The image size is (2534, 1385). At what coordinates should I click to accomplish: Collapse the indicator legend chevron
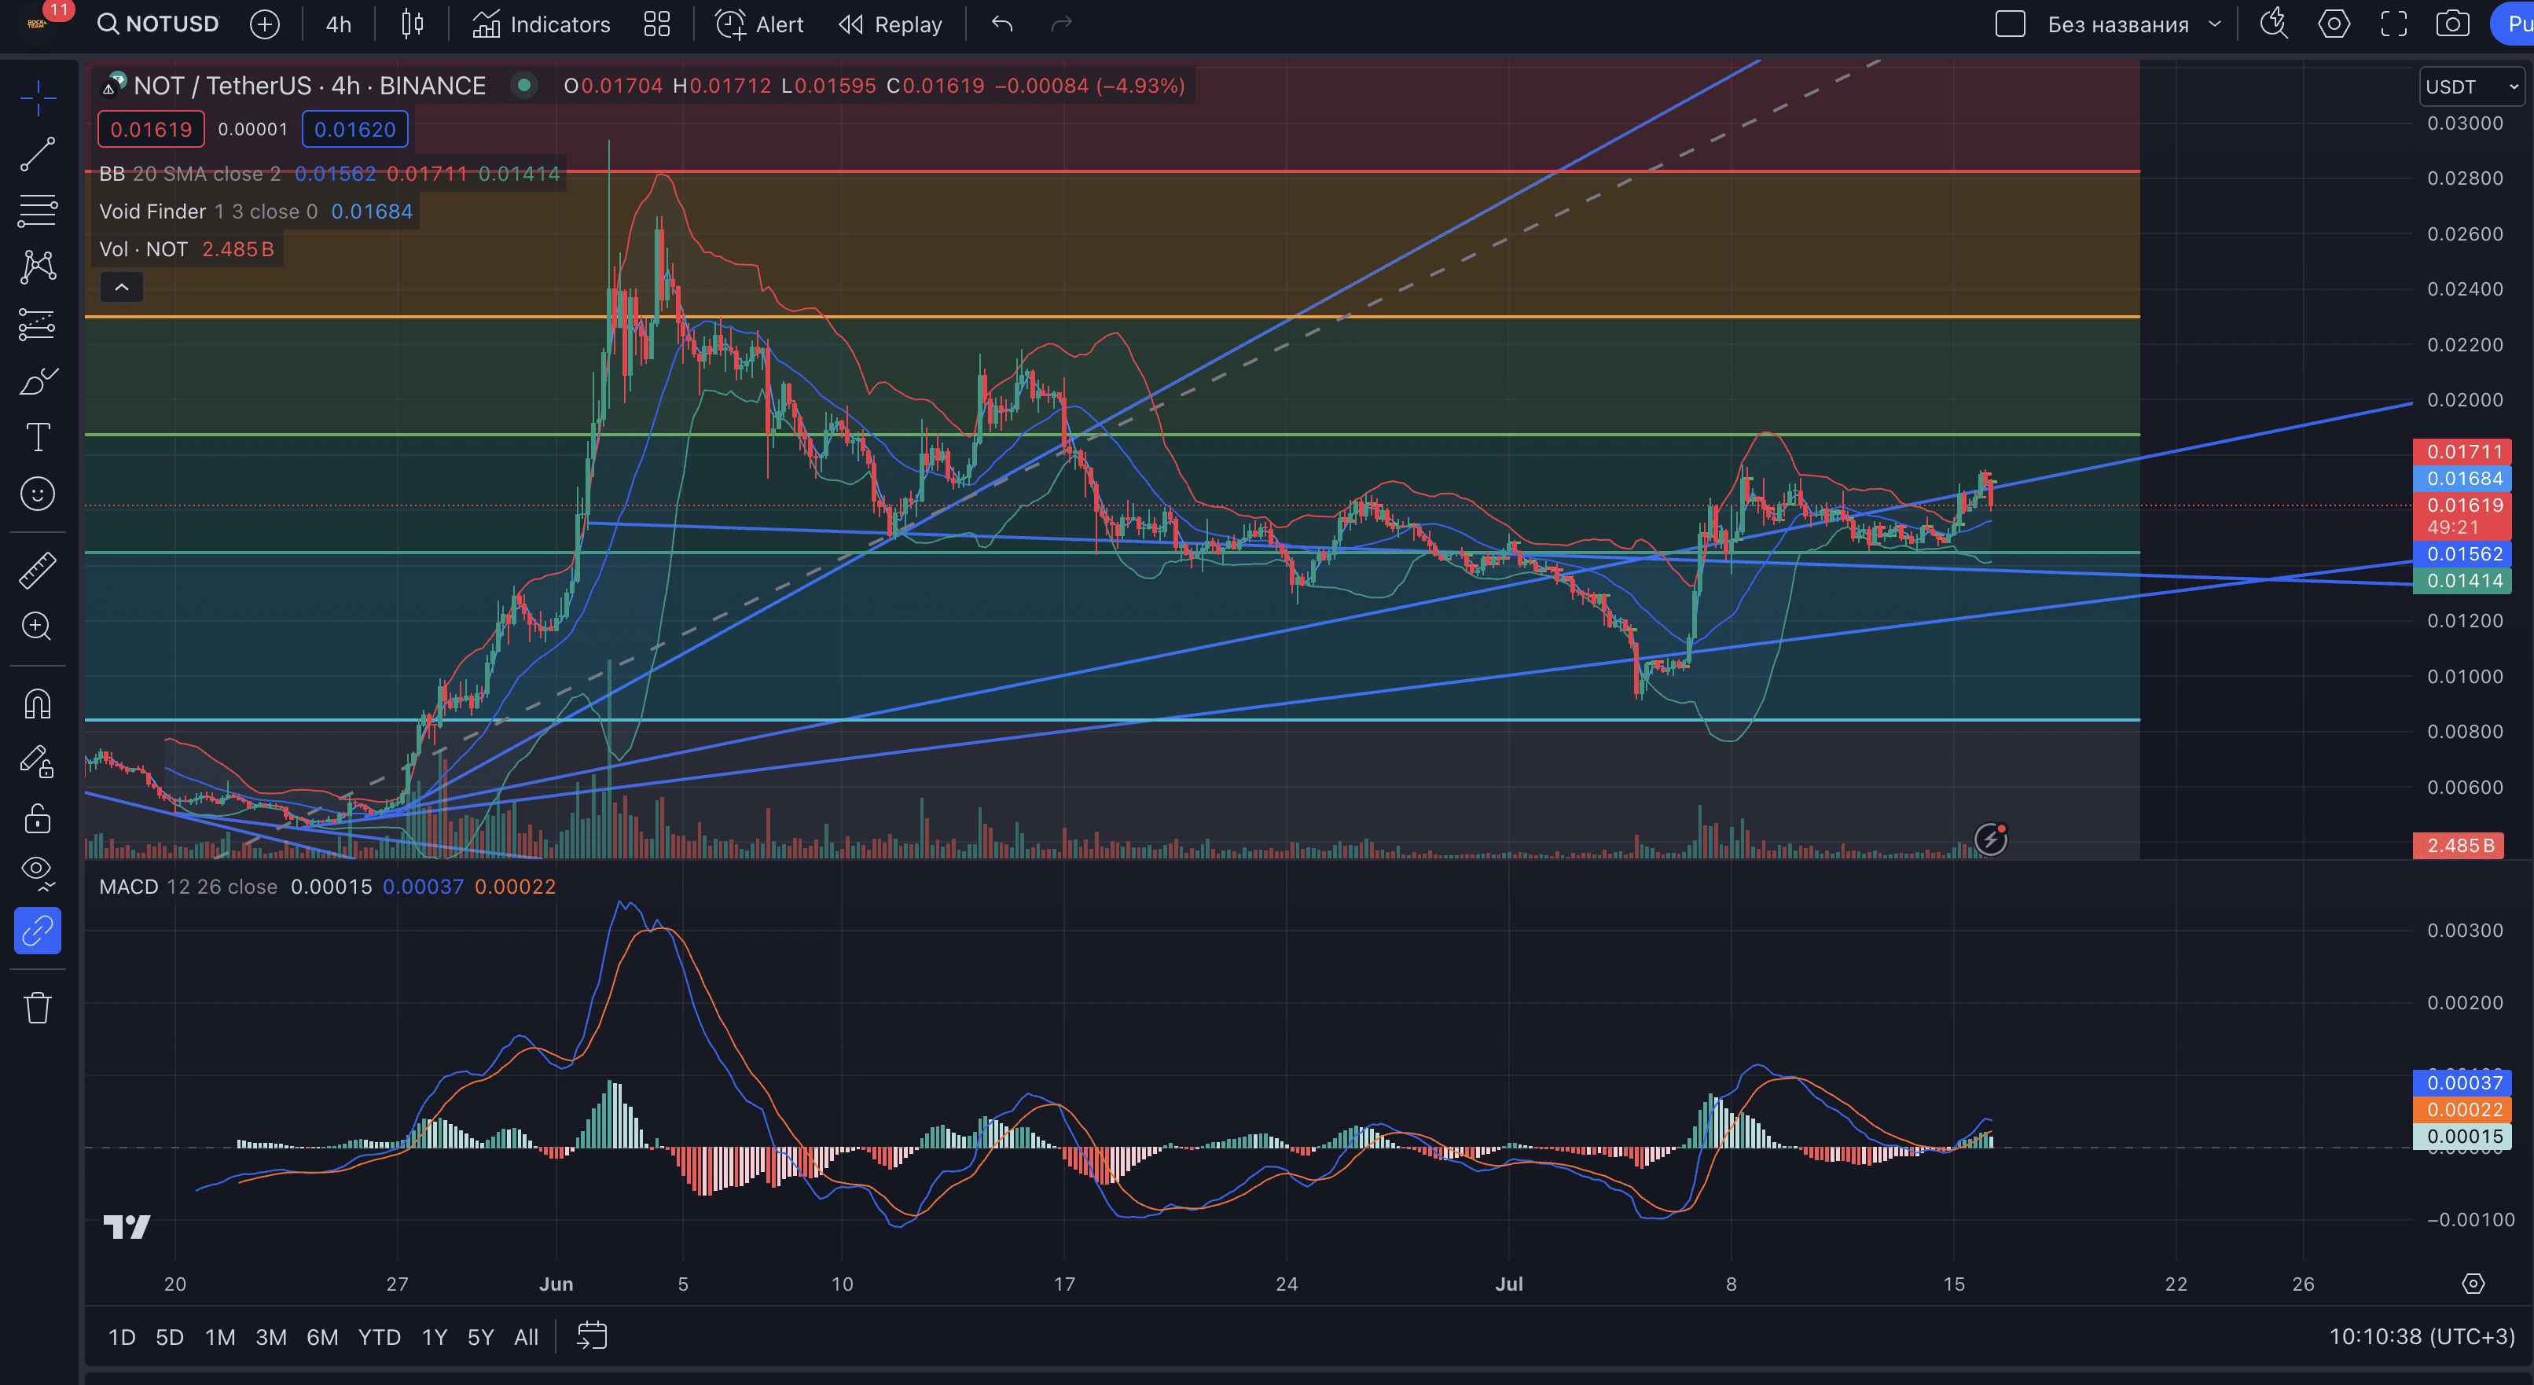pyautogui.click(x=122, y=287)
